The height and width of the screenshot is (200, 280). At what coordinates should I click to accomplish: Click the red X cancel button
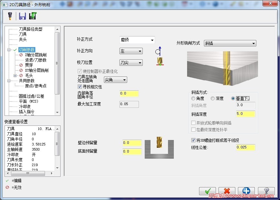pos(227,191)
